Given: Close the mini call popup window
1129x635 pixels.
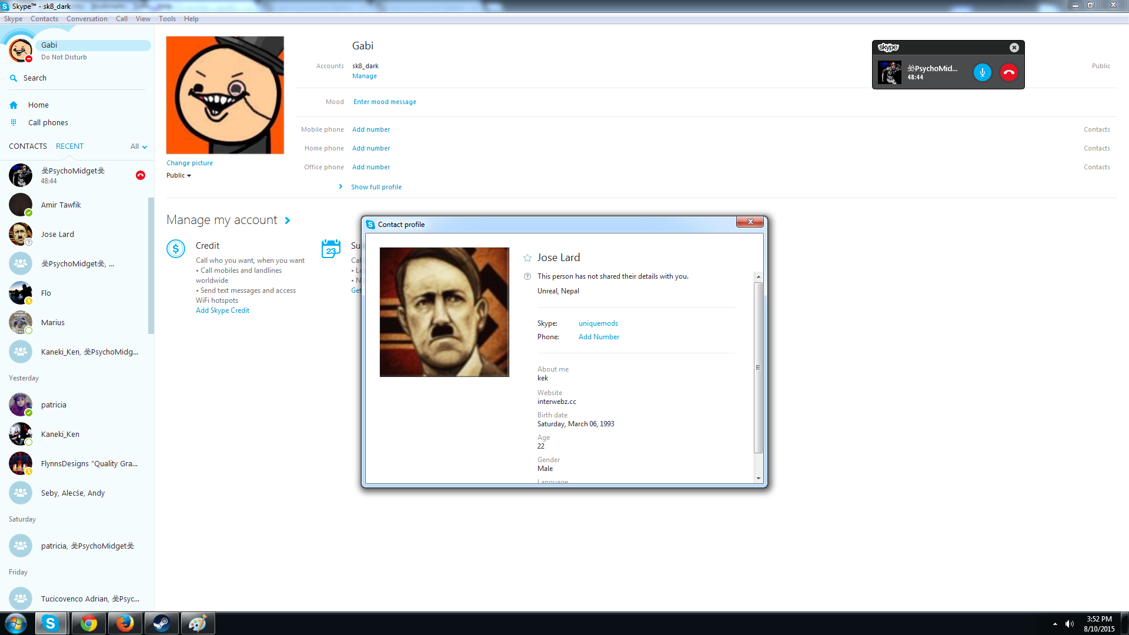Looking at the screenshot, I should (1014, 48).
